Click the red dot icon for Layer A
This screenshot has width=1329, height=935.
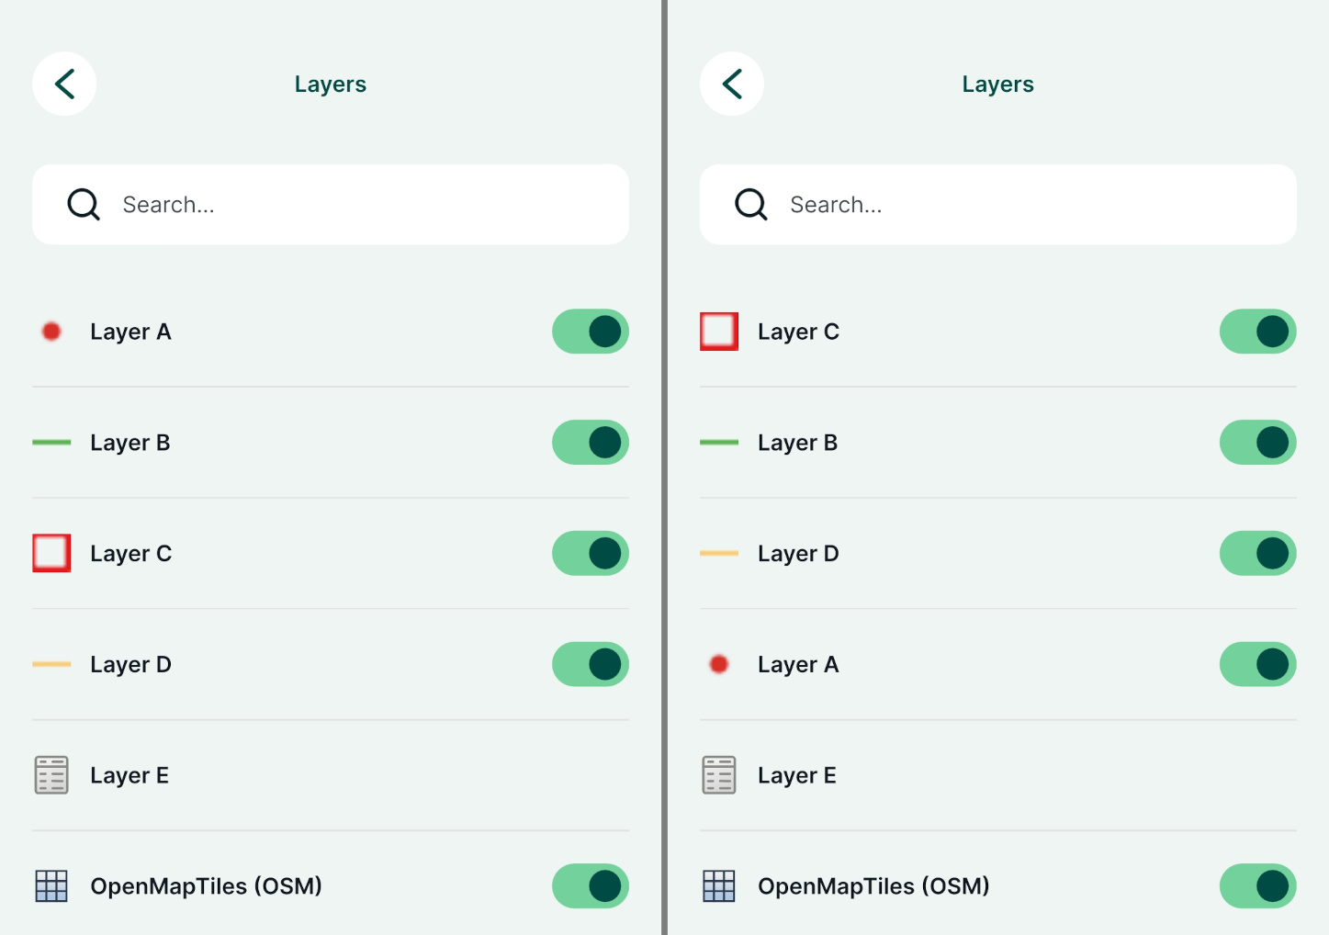tap(51, 332)
